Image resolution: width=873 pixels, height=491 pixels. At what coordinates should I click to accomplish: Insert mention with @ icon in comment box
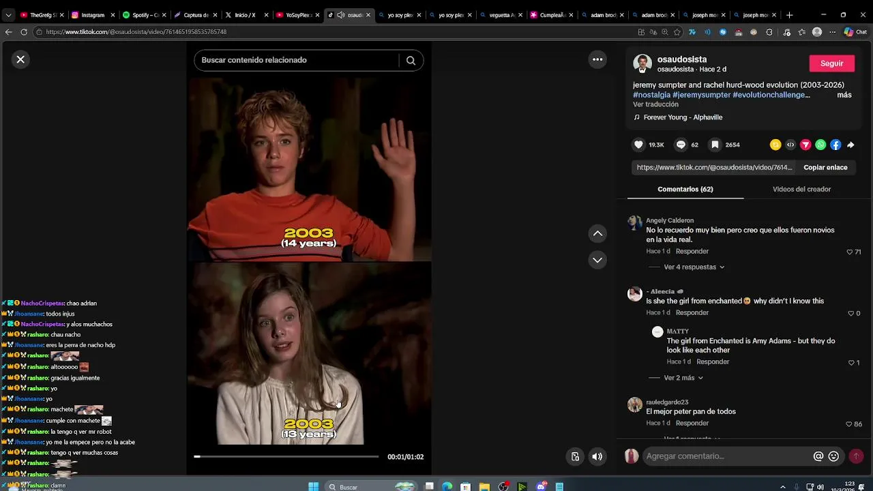(x=818, y=456)
